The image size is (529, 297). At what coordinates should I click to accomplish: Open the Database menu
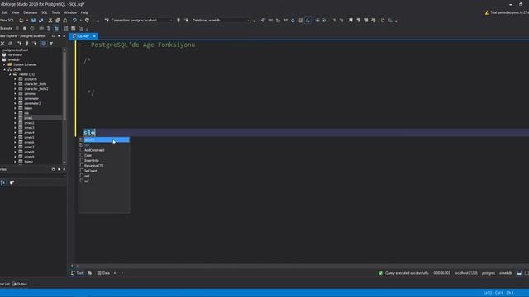(x=30, y=12)
